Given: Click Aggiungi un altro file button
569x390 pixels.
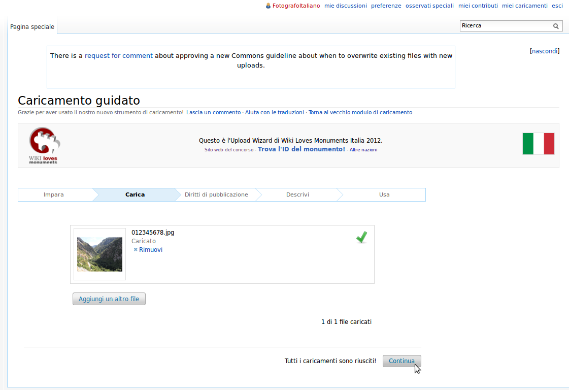Looking at the screenshot, I should click(x=109, y=299).
